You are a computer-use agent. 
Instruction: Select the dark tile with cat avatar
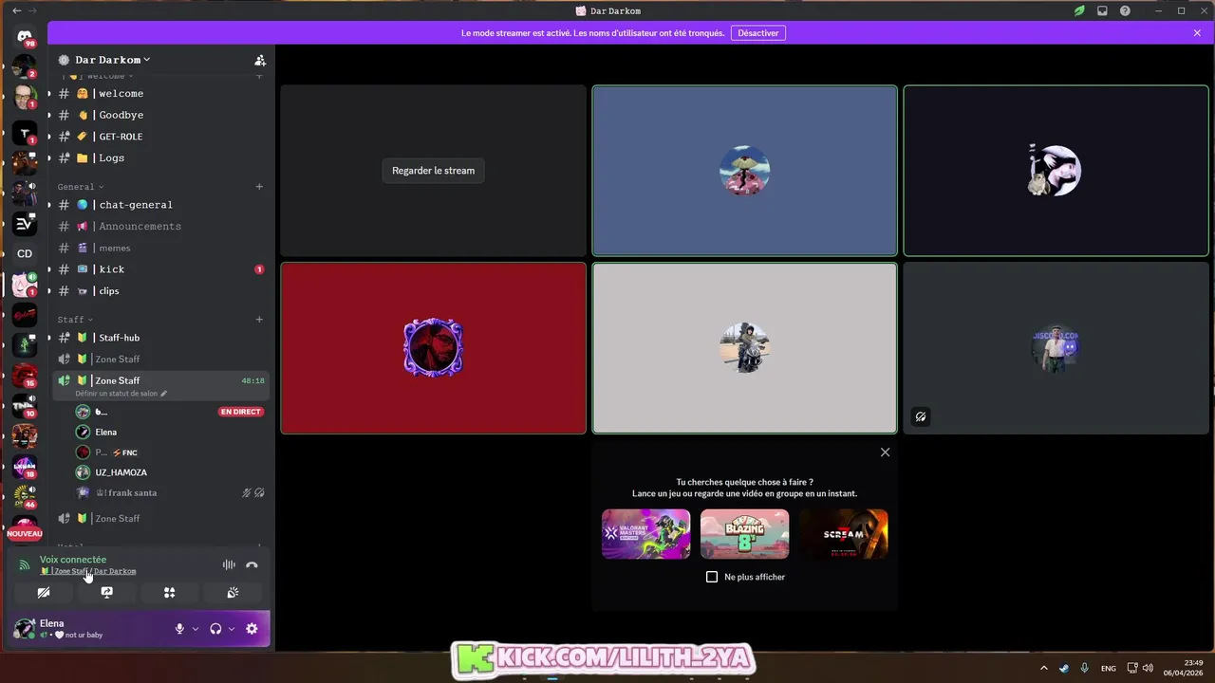[1056, 171]
